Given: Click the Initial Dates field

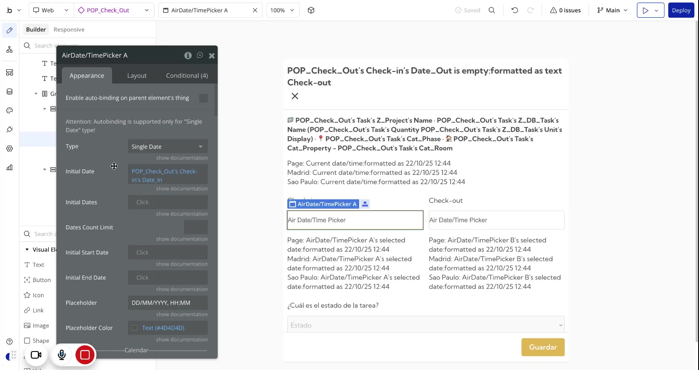Looking at the screenshot, I should coord(168,202).
